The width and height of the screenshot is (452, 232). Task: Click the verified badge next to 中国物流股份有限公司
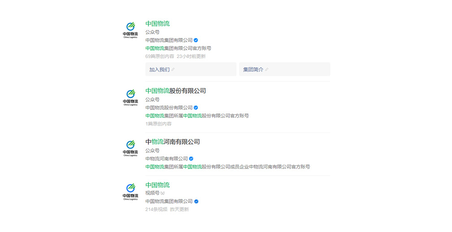(x=196, y=108)
